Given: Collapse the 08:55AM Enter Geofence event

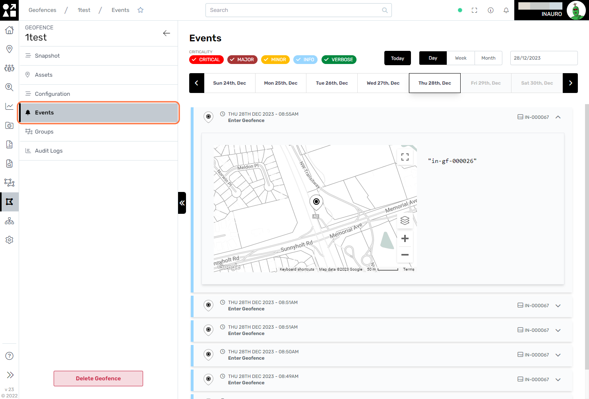Looking at the screenshot, I should pos(558,117).
